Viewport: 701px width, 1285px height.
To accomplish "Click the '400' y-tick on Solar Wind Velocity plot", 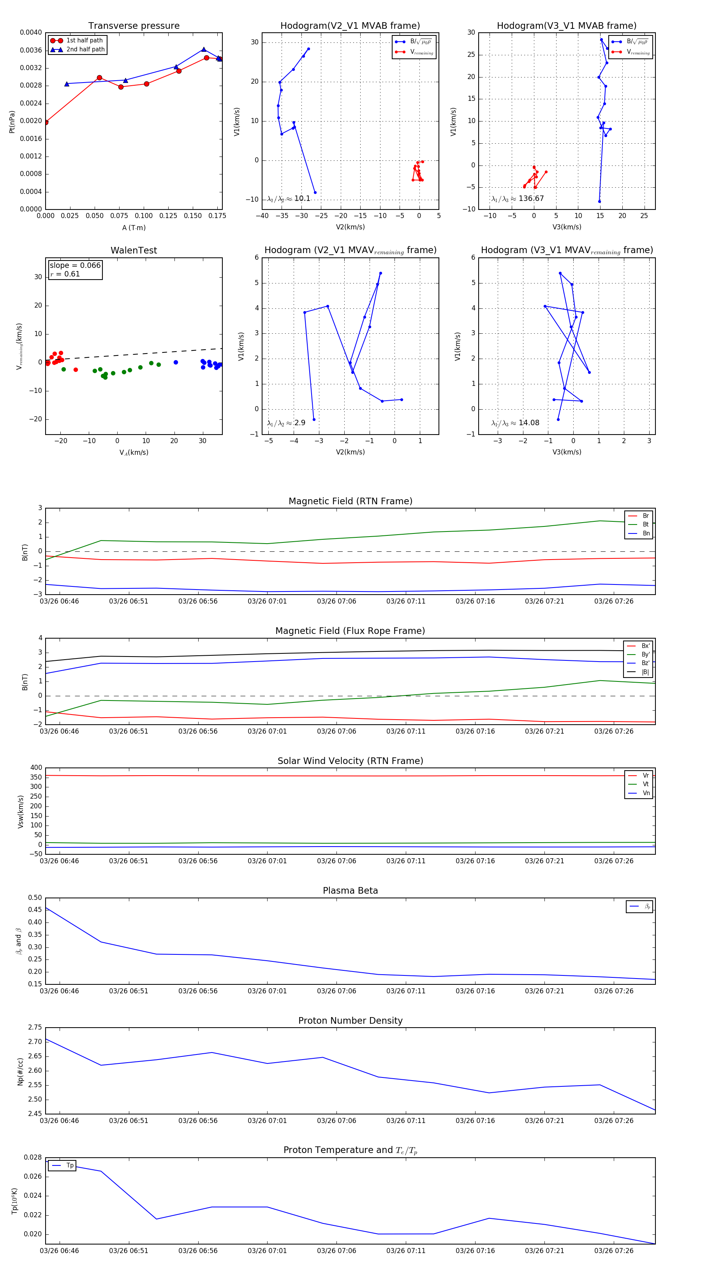I will [37, 768].
